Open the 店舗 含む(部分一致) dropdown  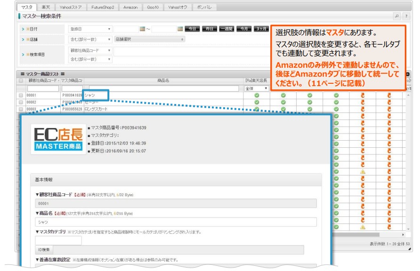point(90,40)
